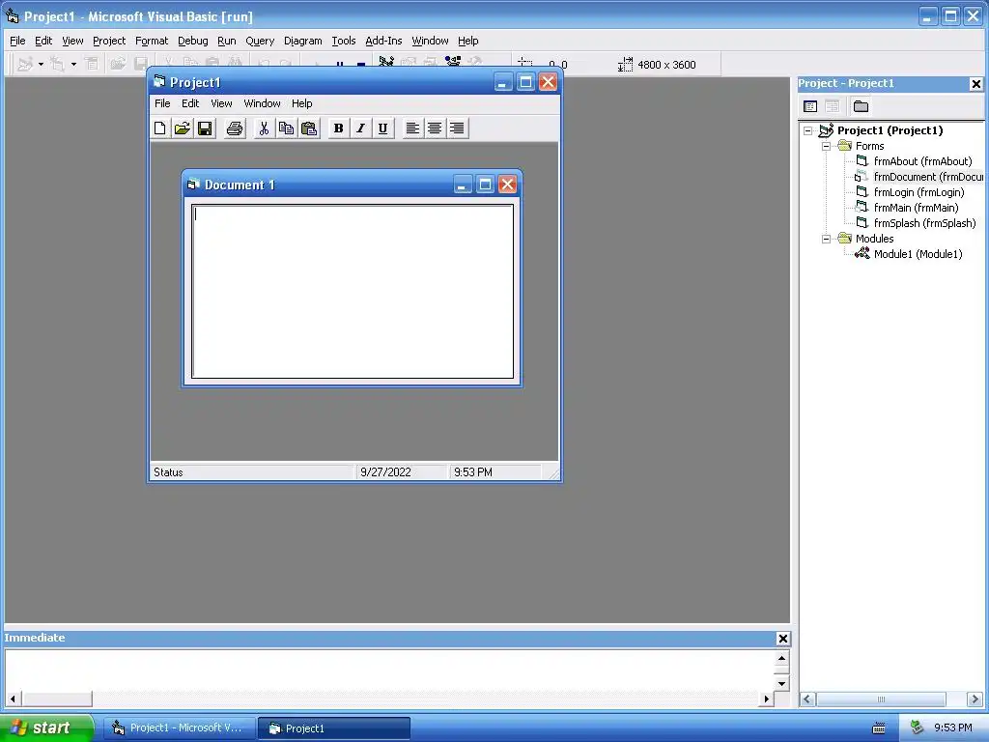Click the Immediate window scroll up arrow

781,658
